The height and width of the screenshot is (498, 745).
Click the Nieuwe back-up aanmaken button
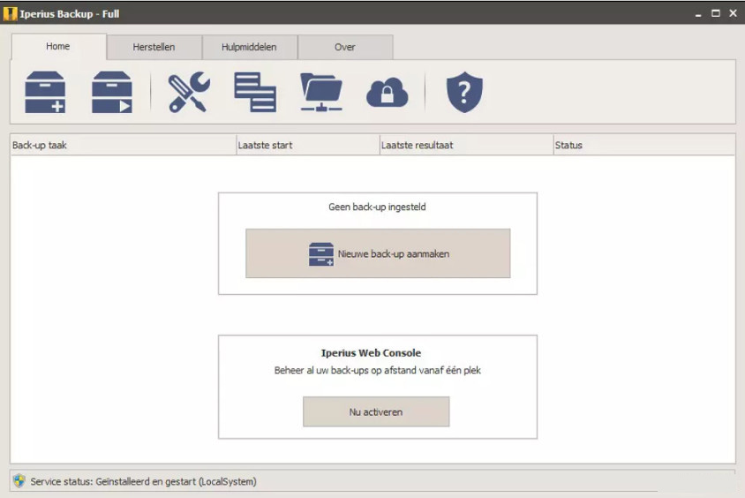(x=378, y=253)
